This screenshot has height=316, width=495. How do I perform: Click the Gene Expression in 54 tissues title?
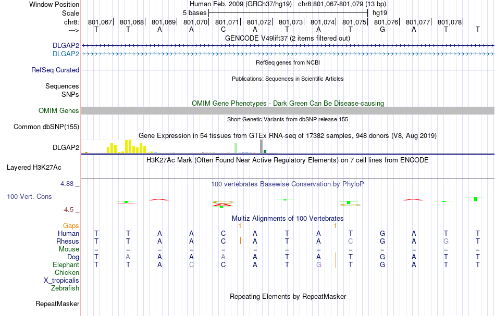click(288, 135)
